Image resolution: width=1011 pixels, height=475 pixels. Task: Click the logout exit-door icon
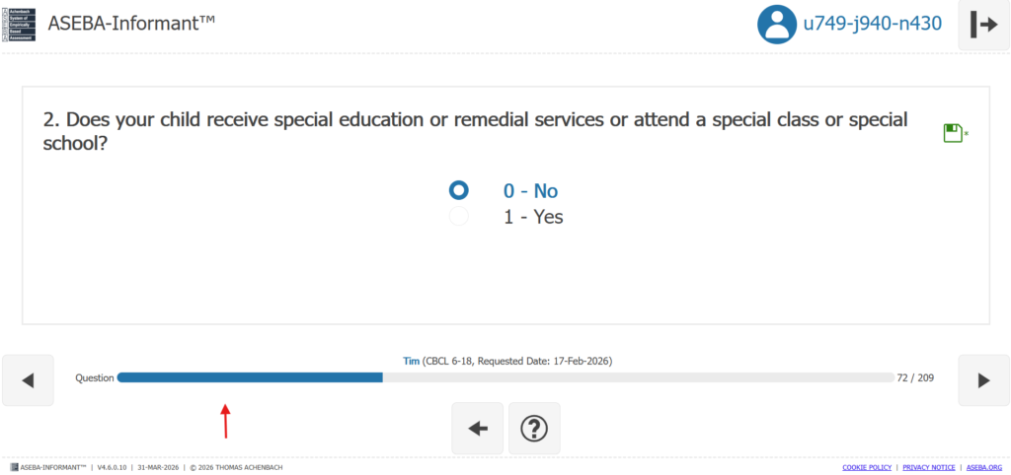click(983, 25)
